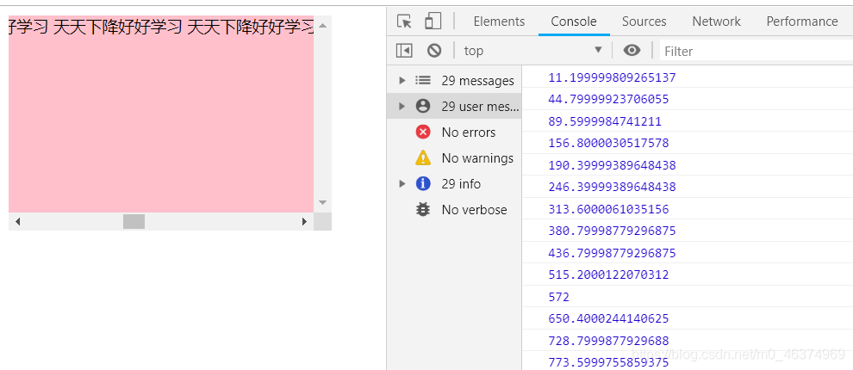
Task: Click log value 436.79998779296875
Action: (612, 253)
